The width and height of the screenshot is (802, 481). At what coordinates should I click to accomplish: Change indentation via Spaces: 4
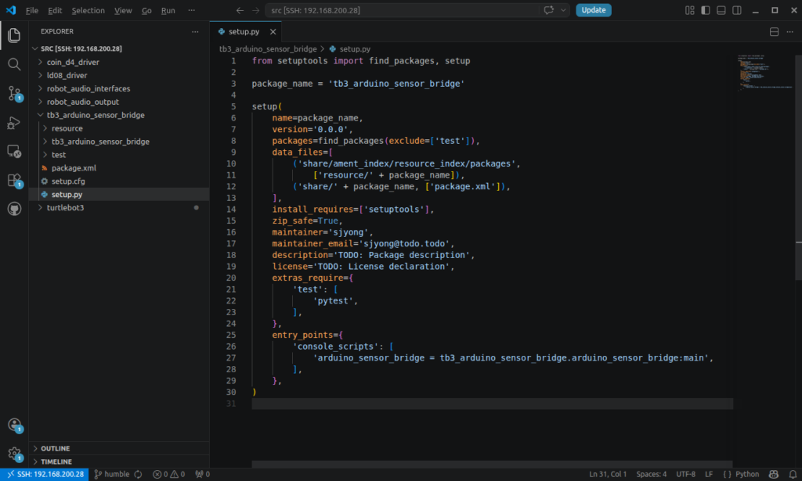pos(651,475)
